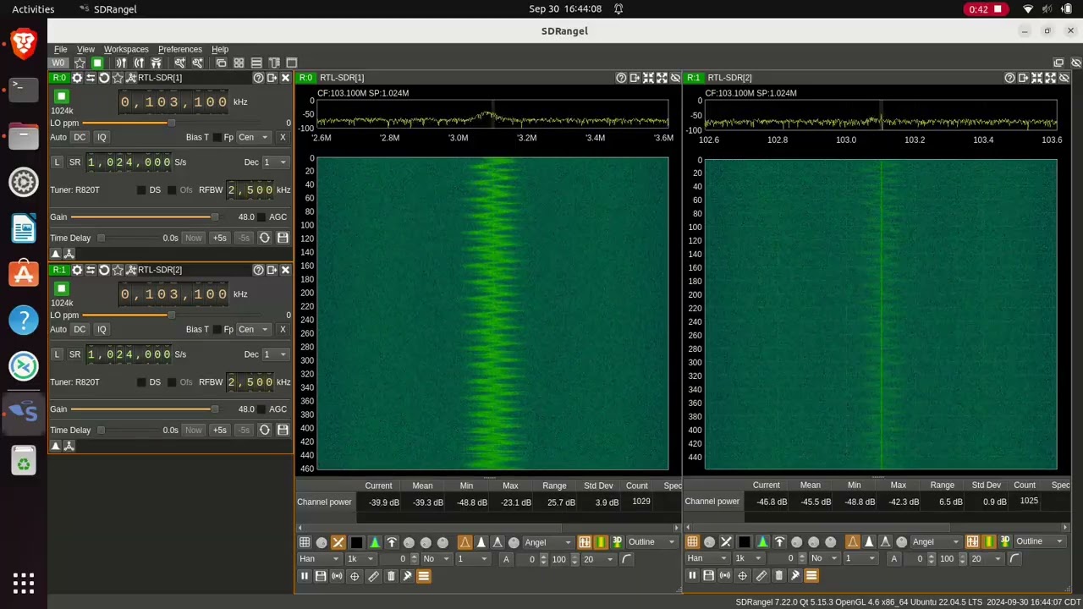
Task: Click the +5s time delay button for RTL-SDR[2]
Action: pos(220,431)
